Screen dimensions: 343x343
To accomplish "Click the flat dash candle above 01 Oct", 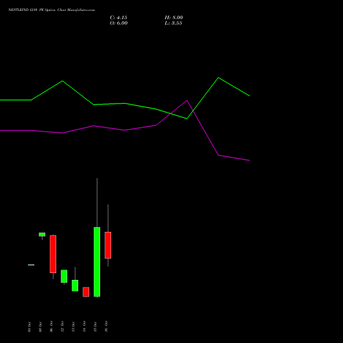I will point(31,265).
